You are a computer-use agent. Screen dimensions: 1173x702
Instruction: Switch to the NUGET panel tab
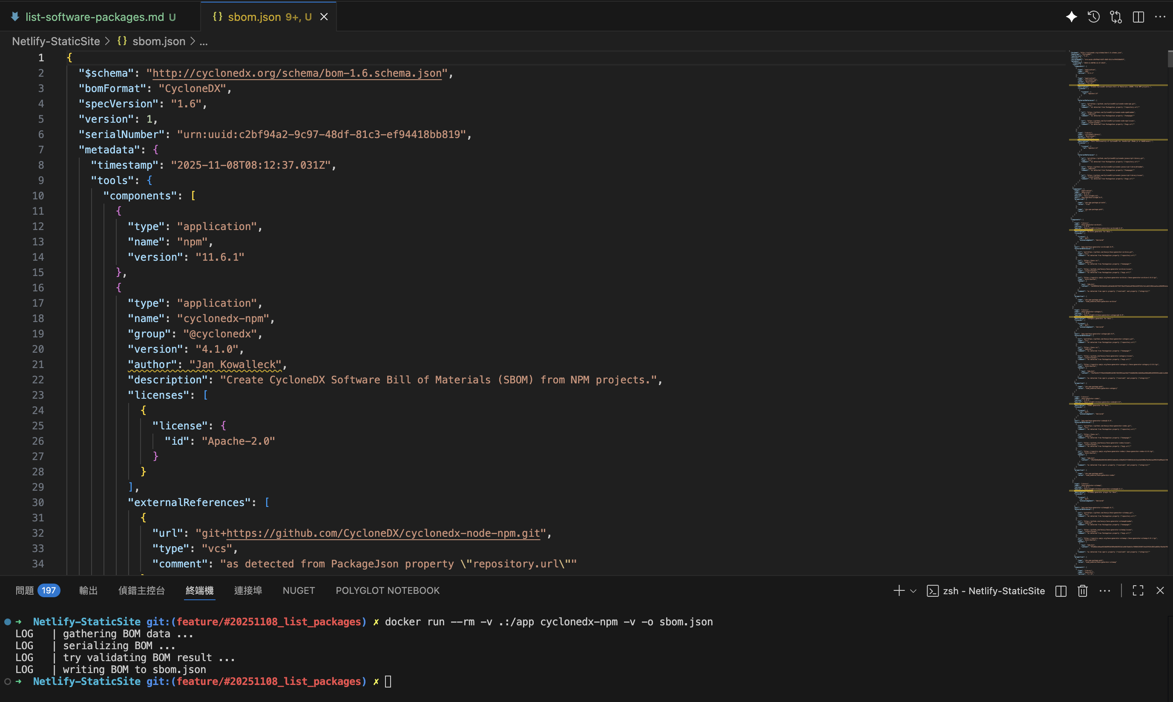pyautogui.click(x=299, y=590)
